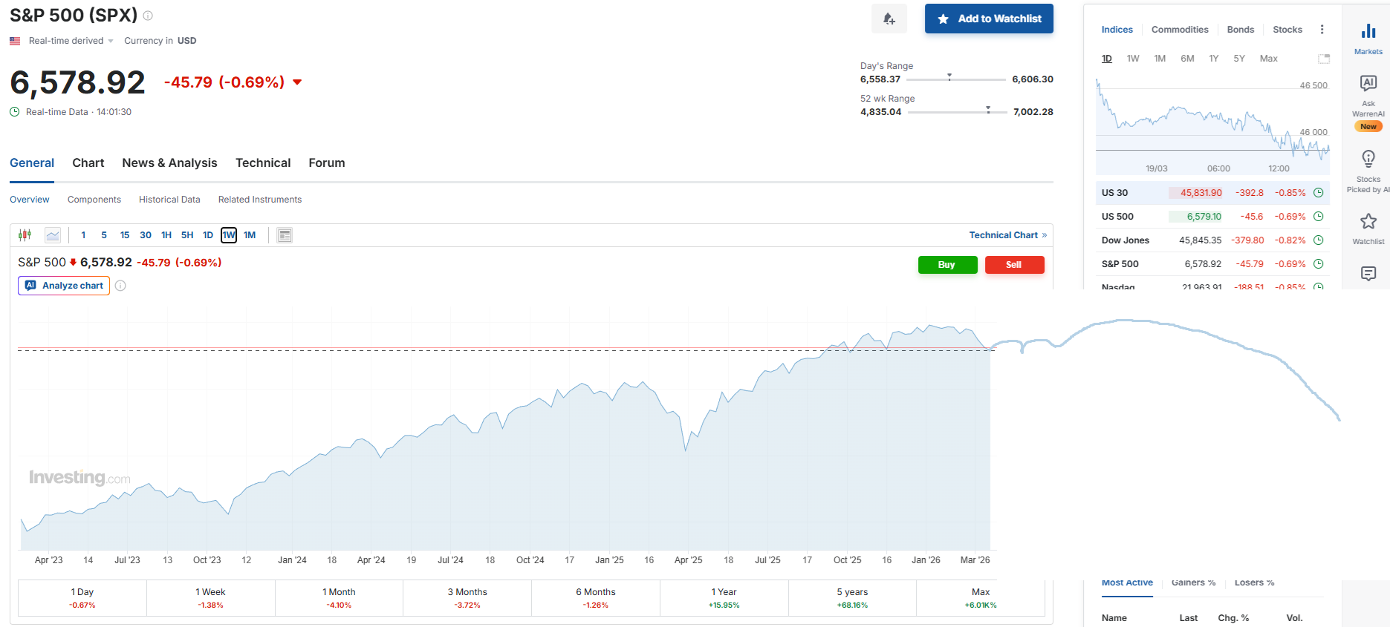The width and height of the screenshot is (1390, 627).
Task: Switch main chart to area view
Action: (53, 235)
